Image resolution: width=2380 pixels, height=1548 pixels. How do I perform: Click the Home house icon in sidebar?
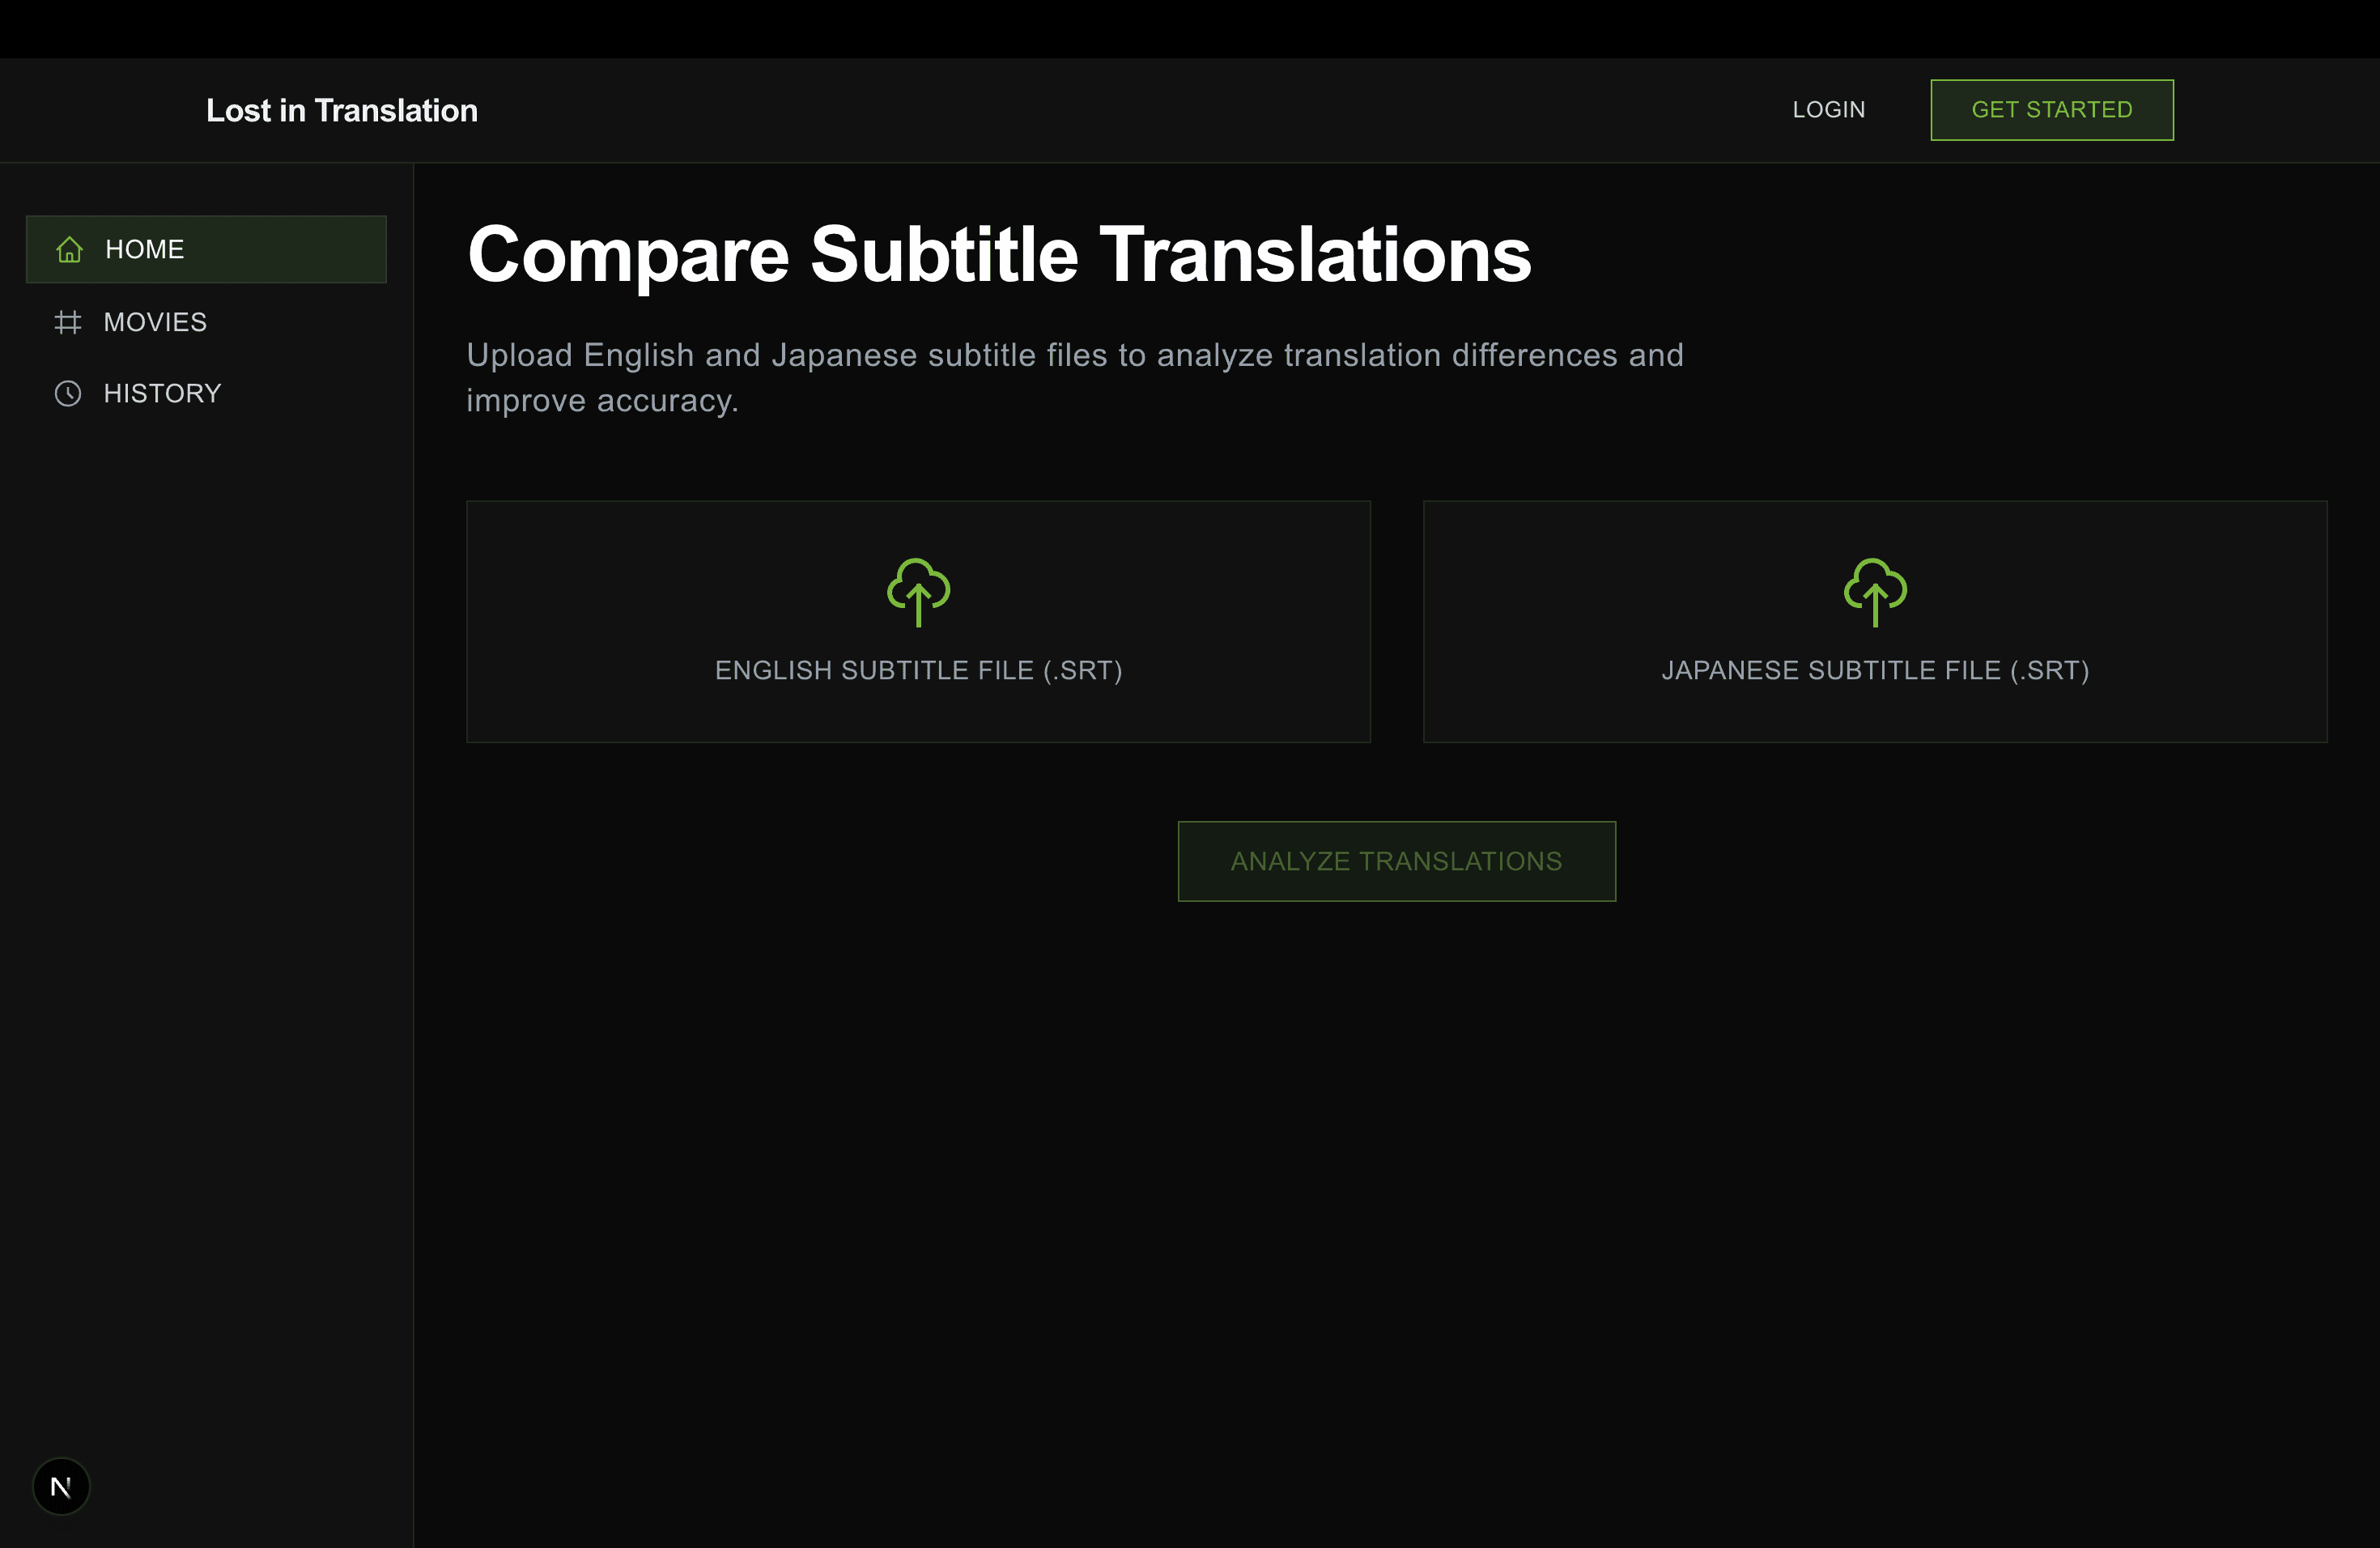[x=69, y=249]
